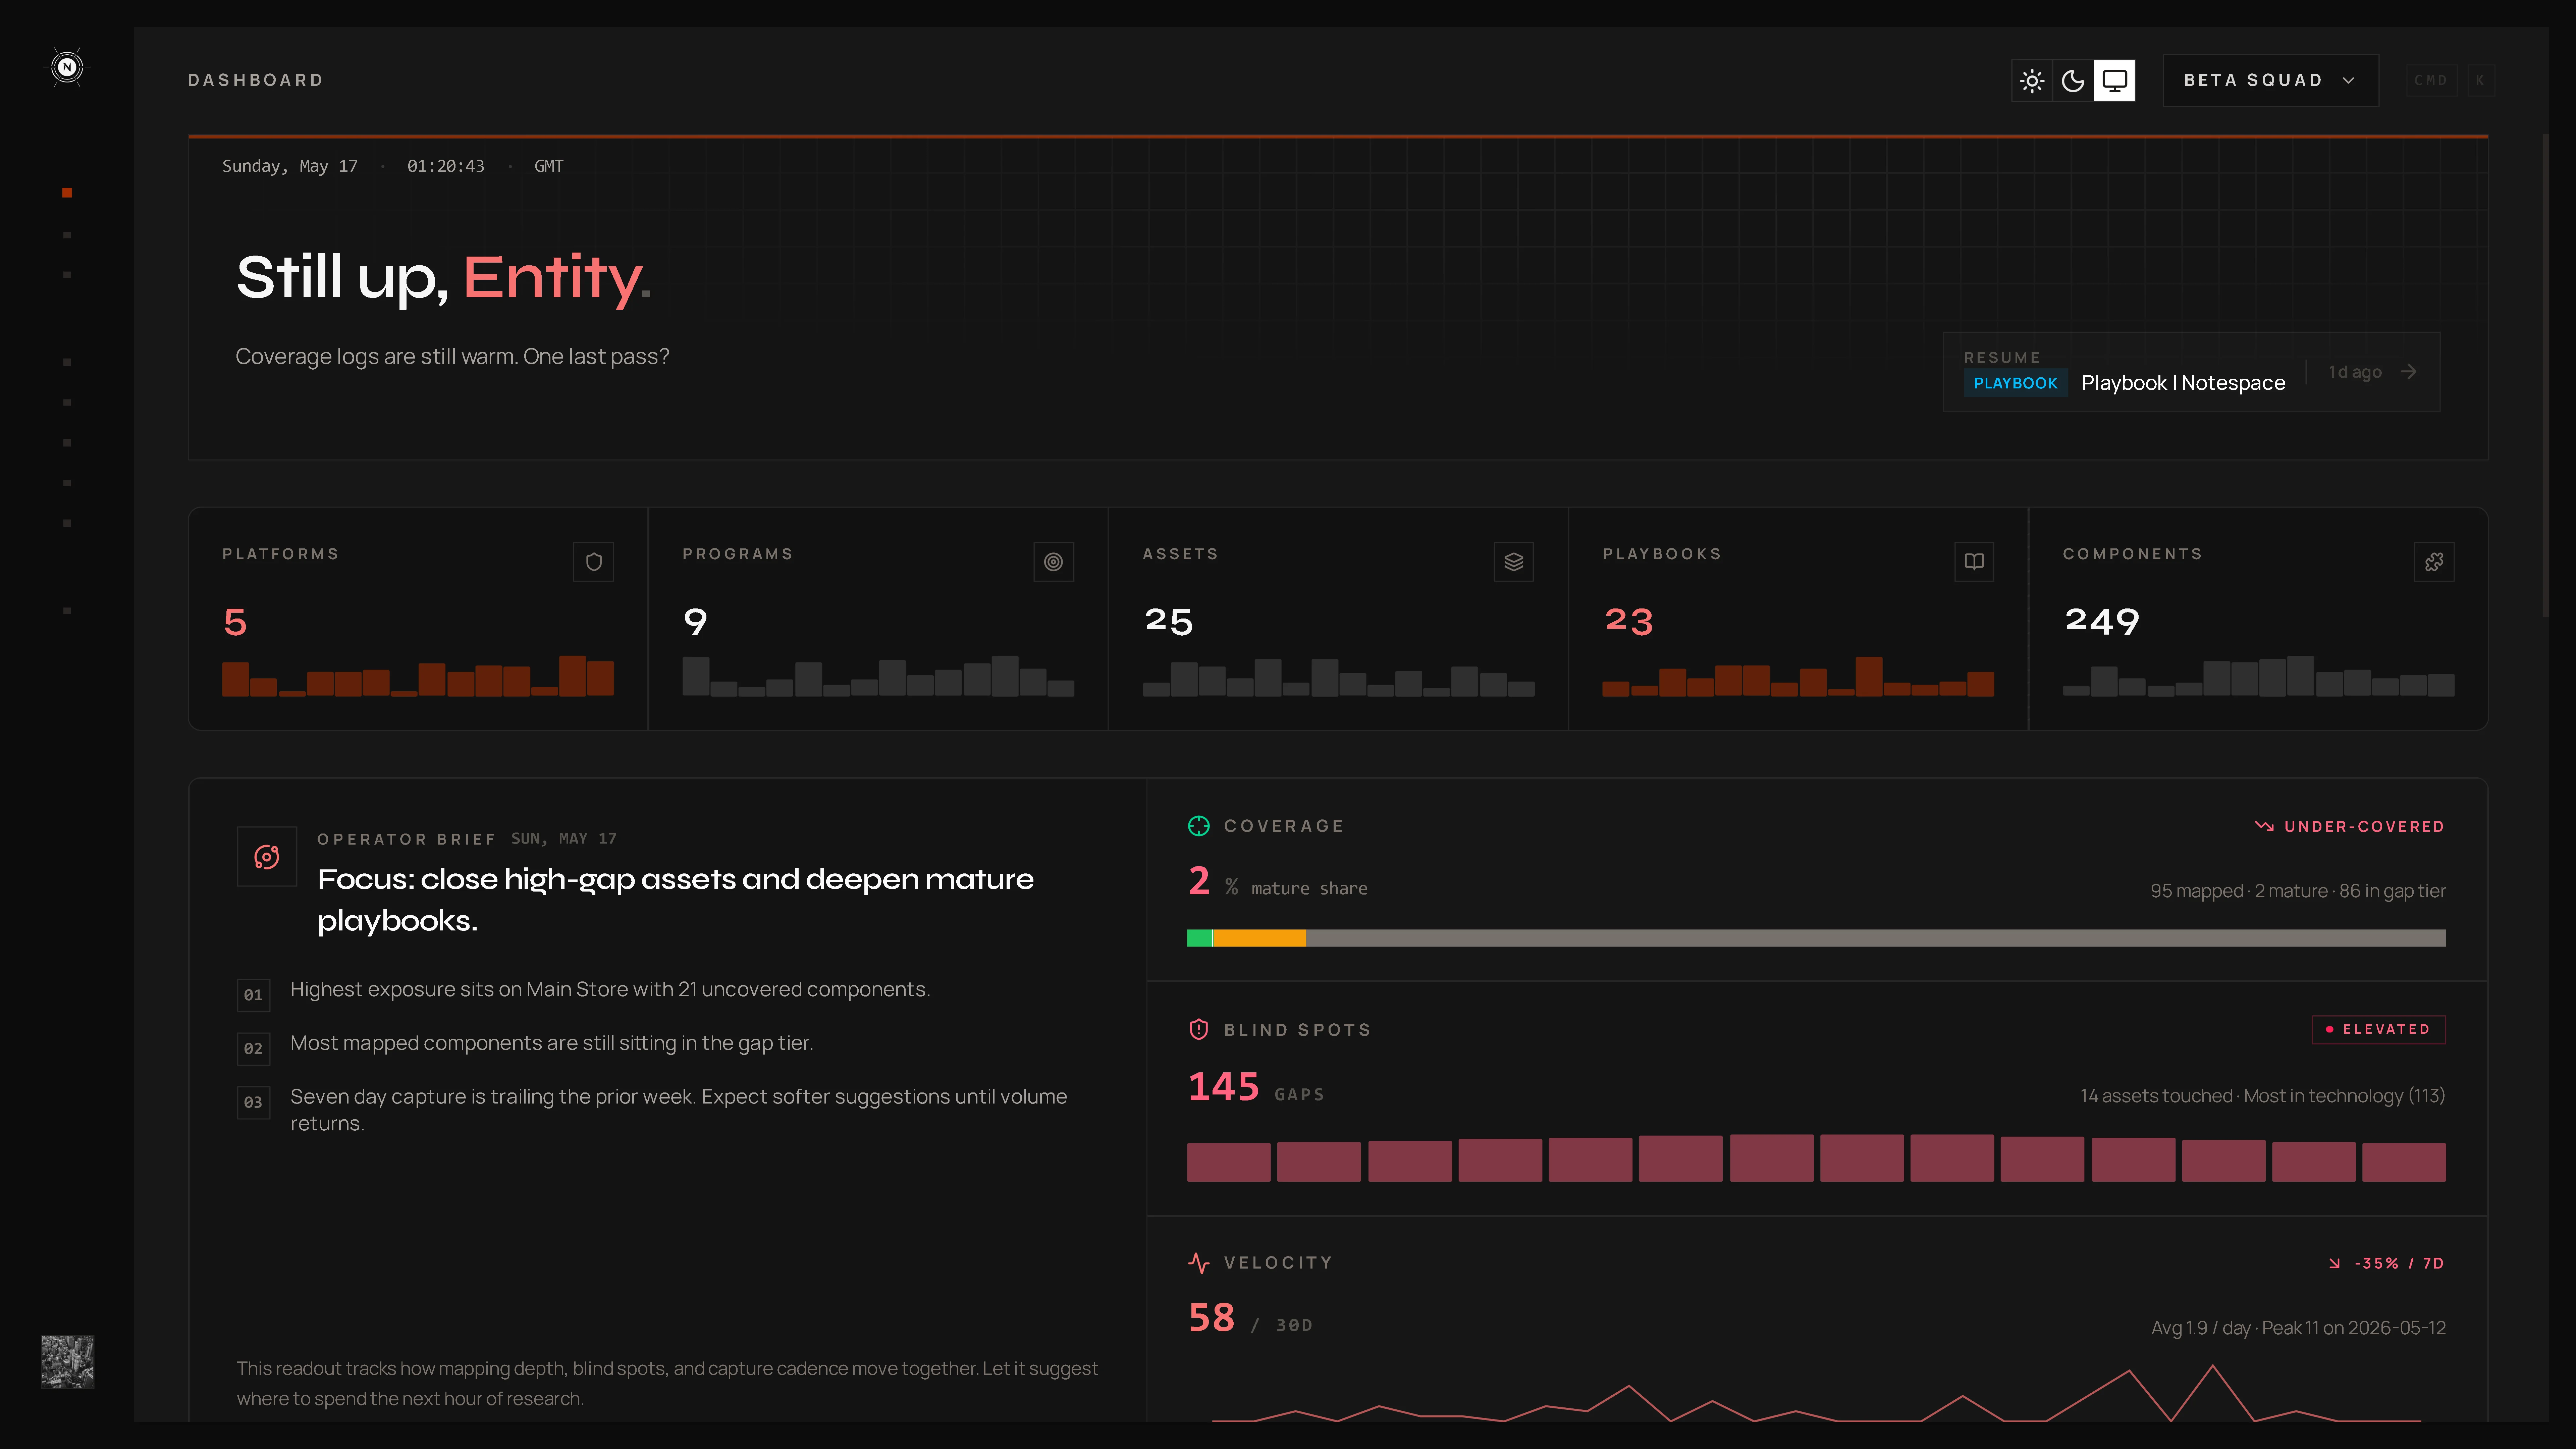The image size is (2576, 1449).
Task: Switch to dark theme moon icon
Action: (x=2073, y=80)
